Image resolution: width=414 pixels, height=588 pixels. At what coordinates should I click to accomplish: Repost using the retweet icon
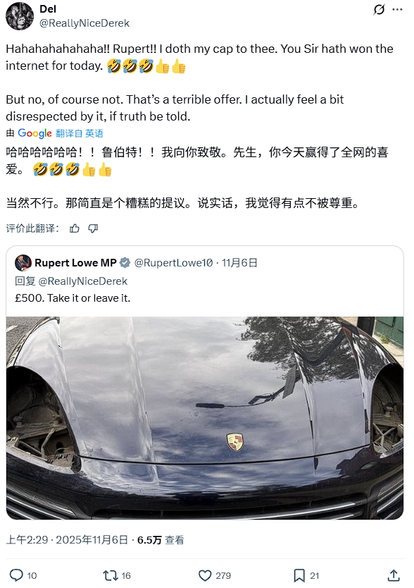[116, 575]
